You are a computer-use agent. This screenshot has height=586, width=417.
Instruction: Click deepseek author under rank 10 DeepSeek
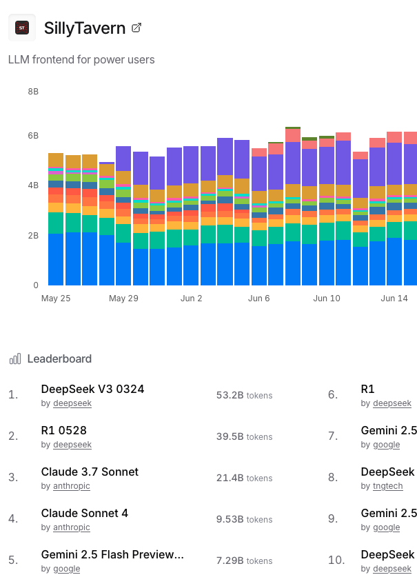(x=392, y=569)
